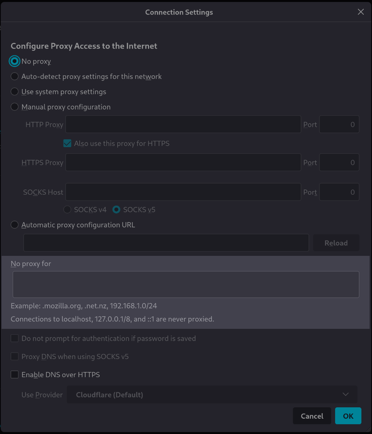Choose "Automatic proxy configuration URL"
Screen dimensions: 372x434
15,224
